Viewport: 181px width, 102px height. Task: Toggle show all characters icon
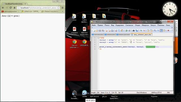[x=158, y=31]
